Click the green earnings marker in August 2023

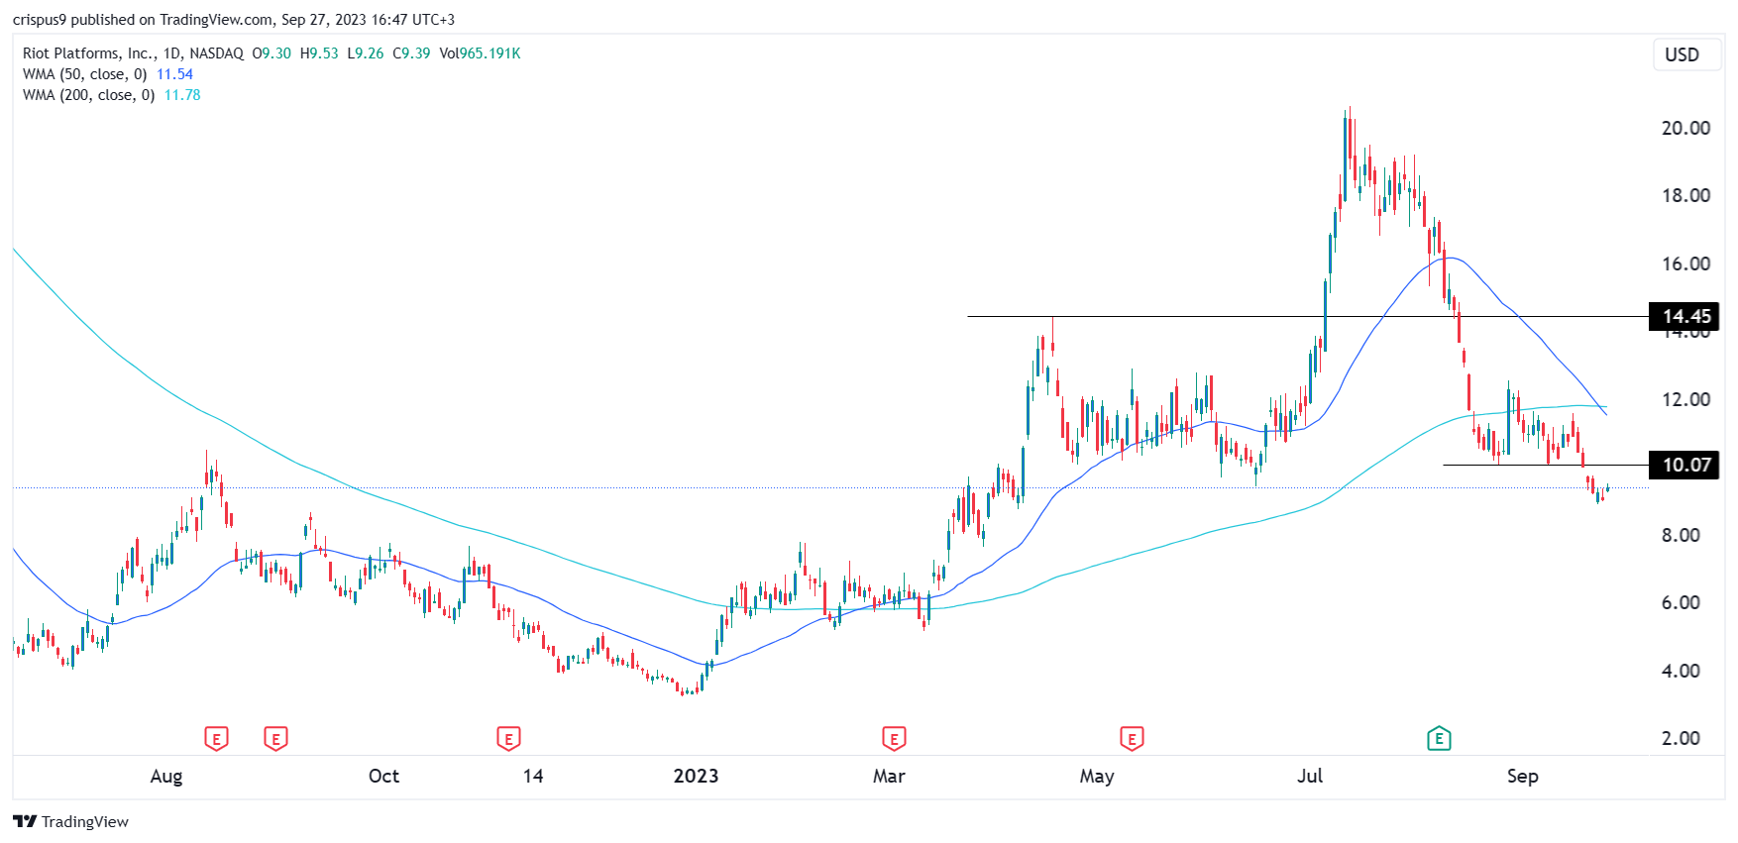coord(1439,738)
